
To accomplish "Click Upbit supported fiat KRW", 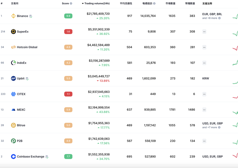I will [206, 78].
